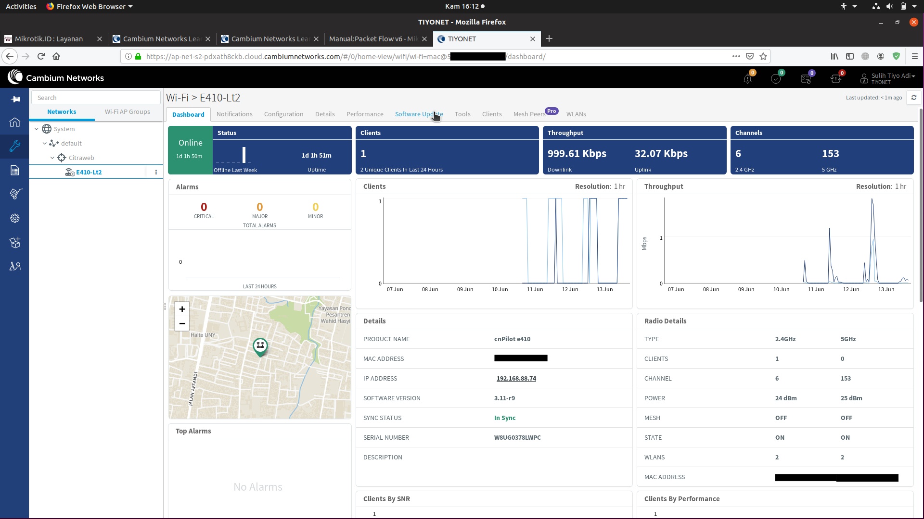Open the wrench Monitor and Manage icon
Screen dimensions: 924x519
(15, 146)
